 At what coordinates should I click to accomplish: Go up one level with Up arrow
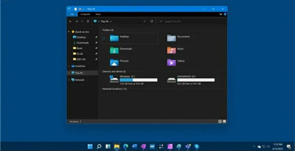click(88, 21)
